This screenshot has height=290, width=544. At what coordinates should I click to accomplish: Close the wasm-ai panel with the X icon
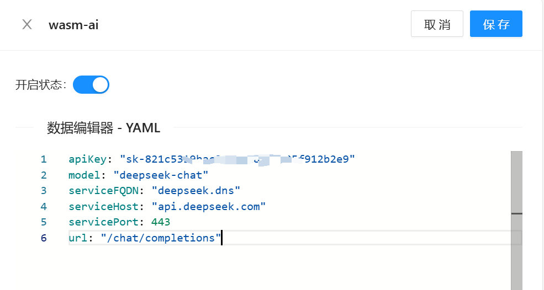[27, 25]
